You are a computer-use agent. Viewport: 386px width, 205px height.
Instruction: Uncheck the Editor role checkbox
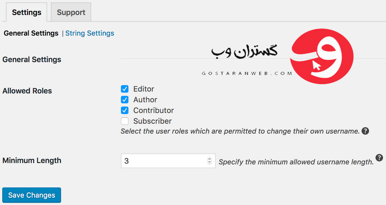(125, 89)
